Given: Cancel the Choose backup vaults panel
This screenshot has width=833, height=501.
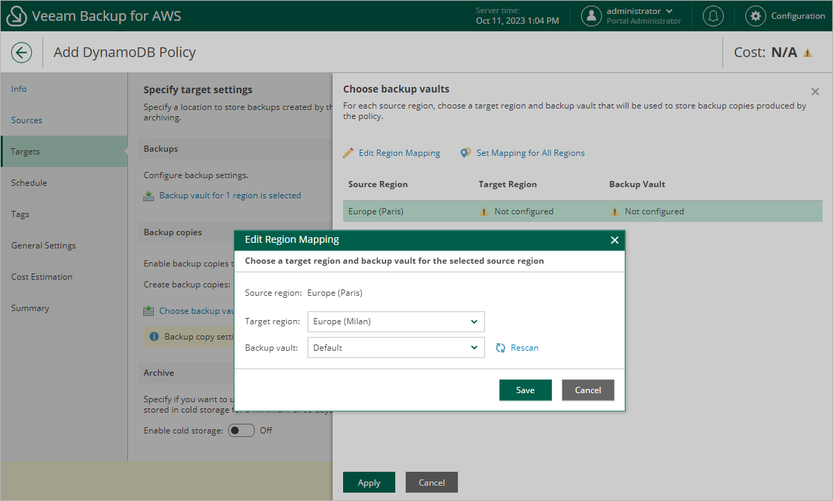Looking at the screenshot, I should click(x=432, y=482).
